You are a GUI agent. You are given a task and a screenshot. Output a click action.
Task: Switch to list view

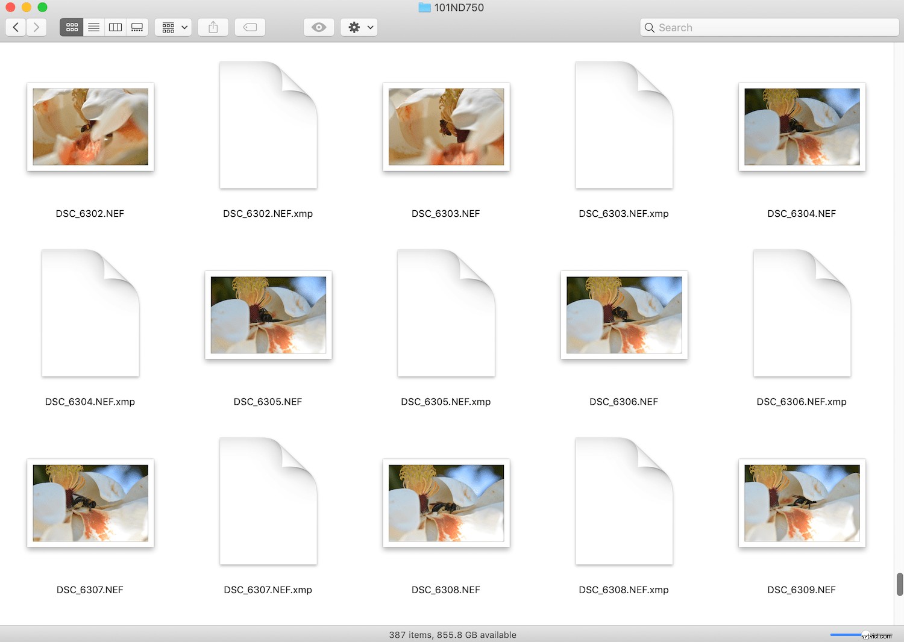(x=93, y=27)
